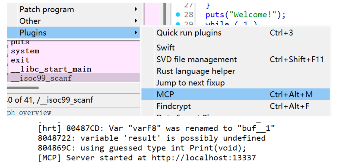Select __libc_start_main function entry
Viewport: 338px width, 168px height.
click(51, 69)
